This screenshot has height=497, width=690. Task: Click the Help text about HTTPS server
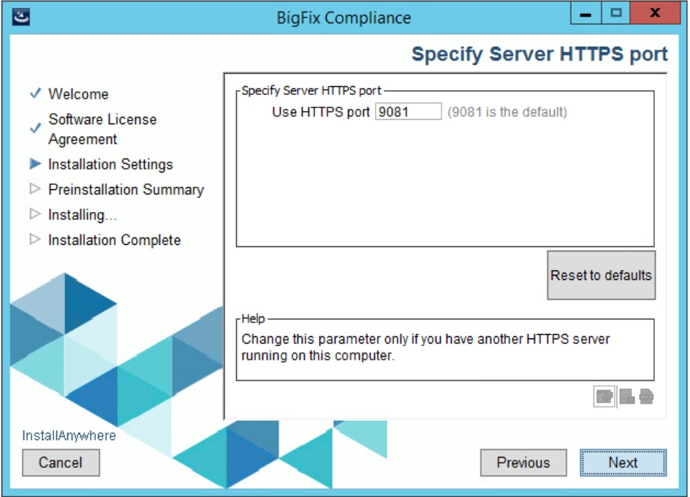coord(425,347)
